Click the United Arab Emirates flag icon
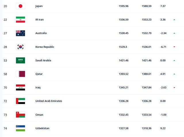 click(20, 101)
